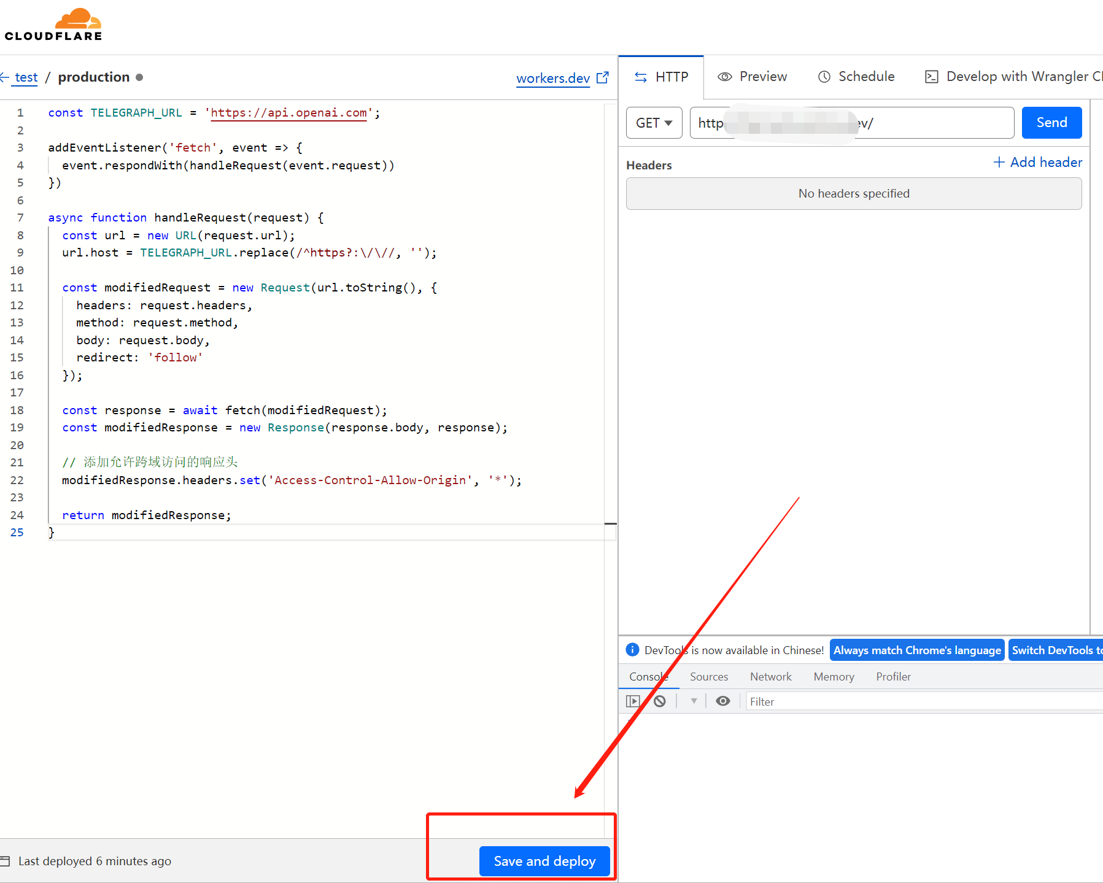1103x883 pixels.
Task: Click the Preview eye icon
Action: (x=725, y=77)
